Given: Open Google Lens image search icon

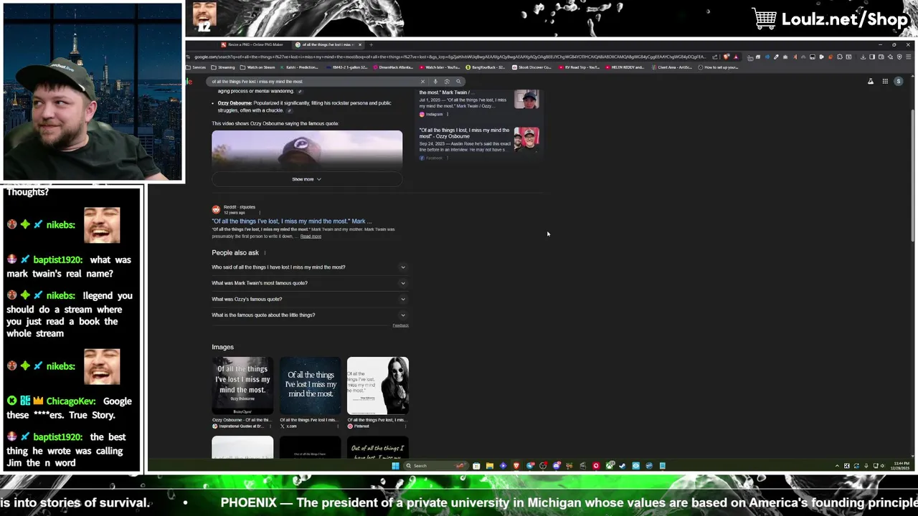Looking at the screenshot, I should click(447, 82).
